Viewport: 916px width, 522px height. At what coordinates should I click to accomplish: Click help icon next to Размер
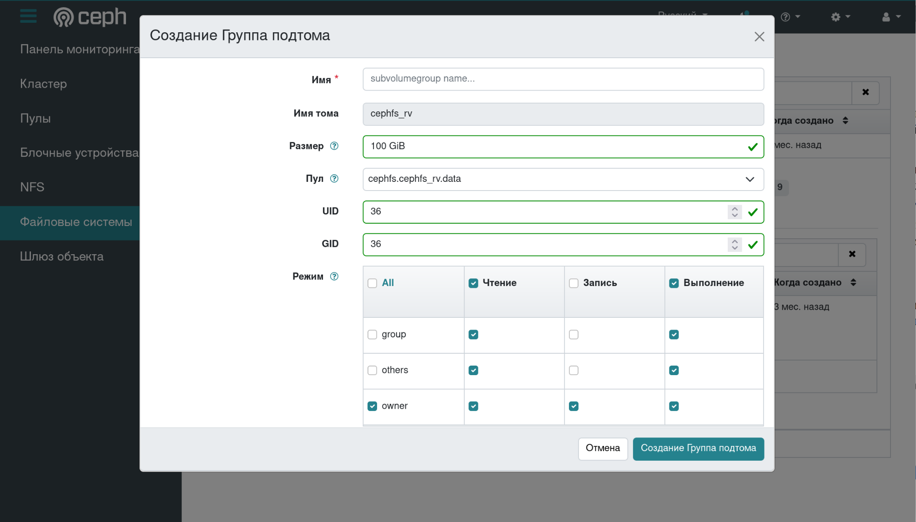tap(334, 146)
